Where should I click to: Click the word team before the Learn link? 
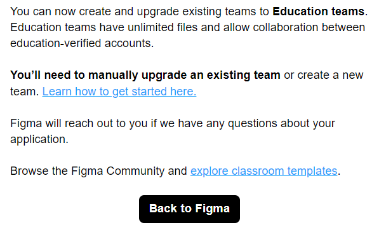point(23,92)
